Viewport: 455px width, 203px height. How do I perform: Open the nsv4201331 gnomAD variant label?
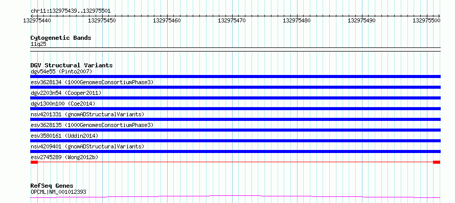pos(87,114)
